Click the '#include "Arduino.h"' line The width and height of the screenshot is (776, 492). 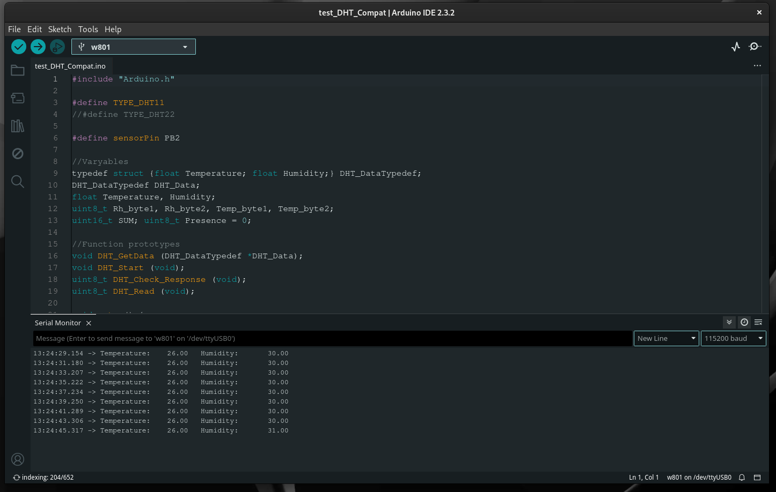pos(123,79)
